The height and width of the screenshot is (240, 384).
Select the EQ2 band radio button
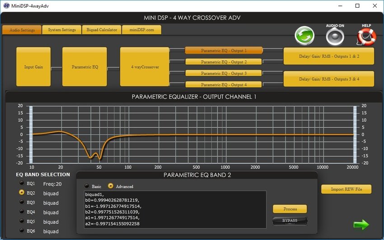[x=22, y=192]
